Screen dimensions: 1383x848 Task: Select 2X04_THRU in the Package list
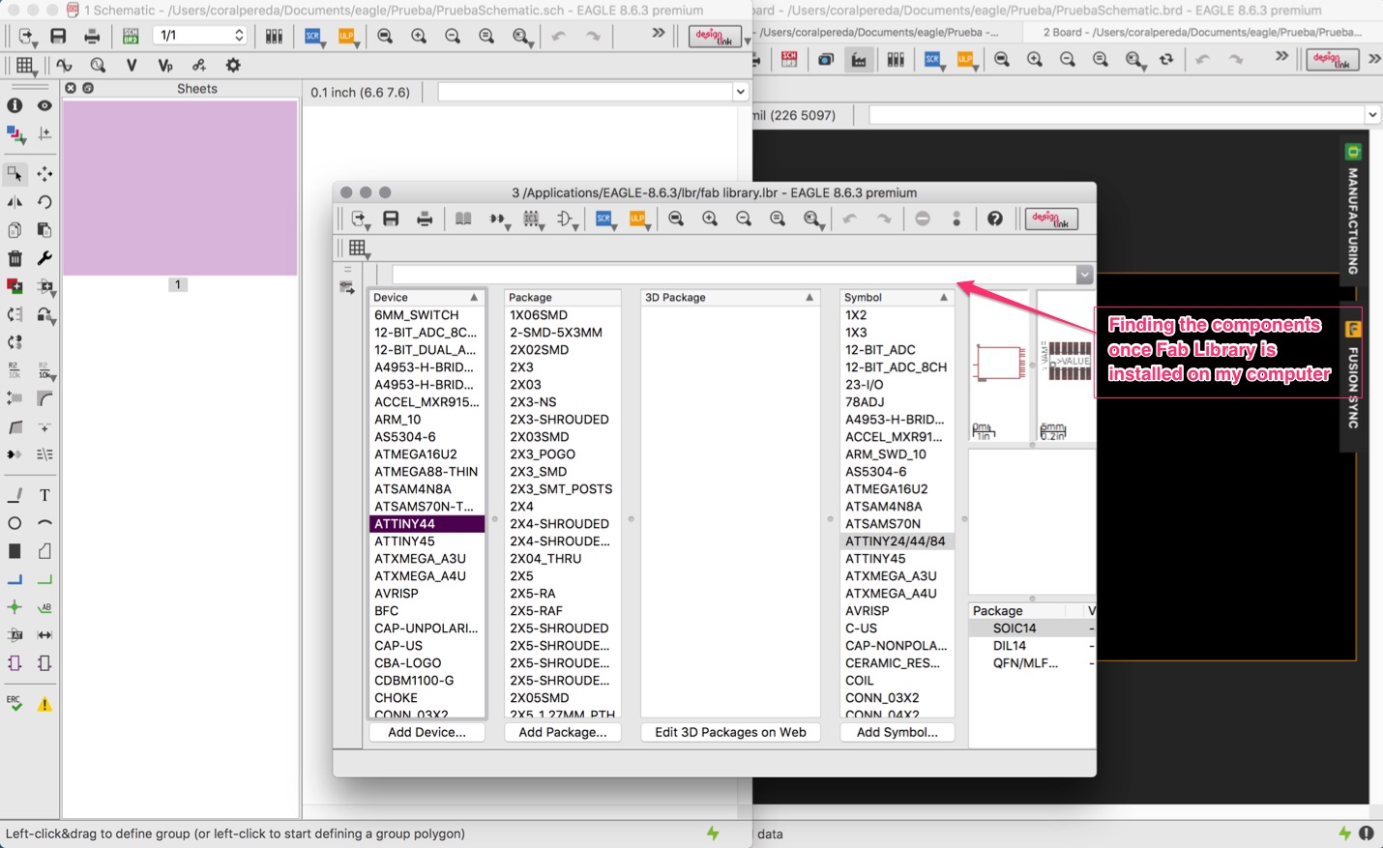tap(563, 559)
